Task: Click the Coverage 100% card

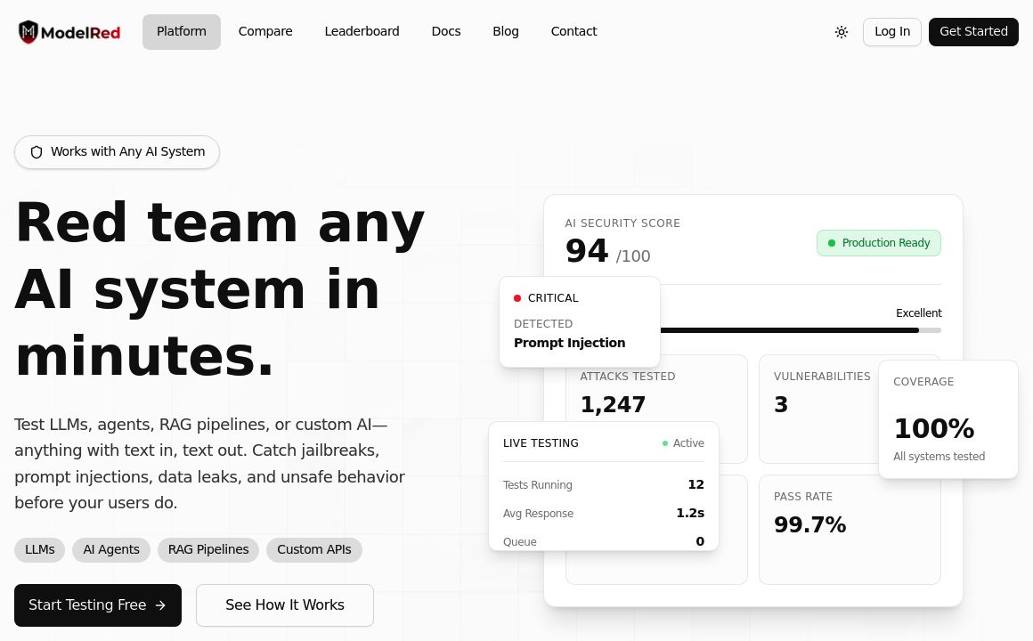Action: click(x=948, y=419)
